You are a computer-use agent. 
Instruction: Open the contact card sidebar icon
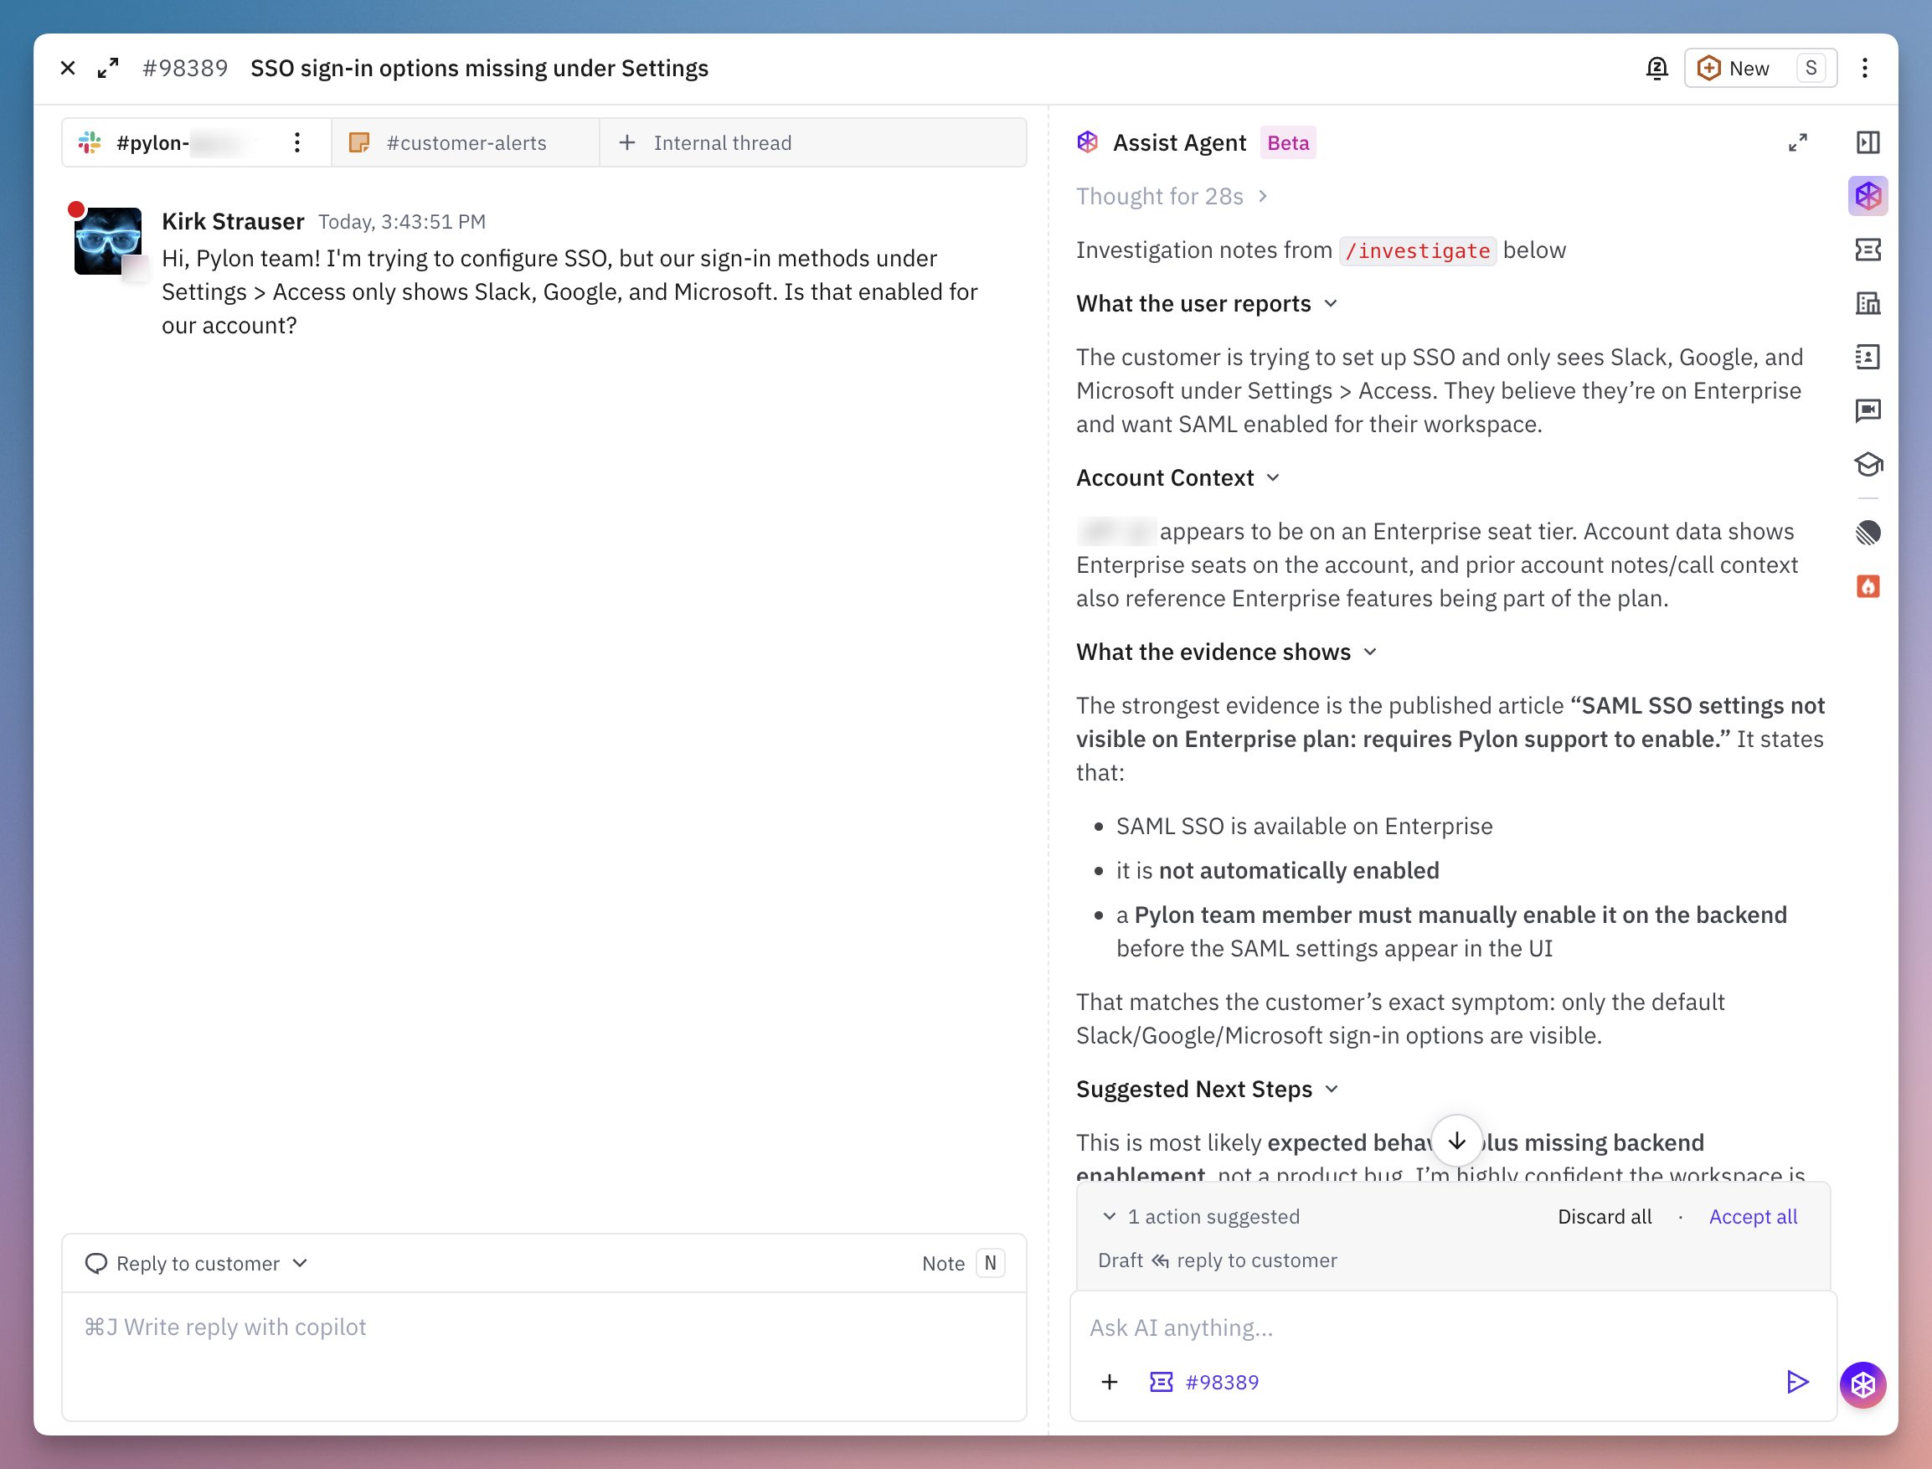(x=1868, y=357)
